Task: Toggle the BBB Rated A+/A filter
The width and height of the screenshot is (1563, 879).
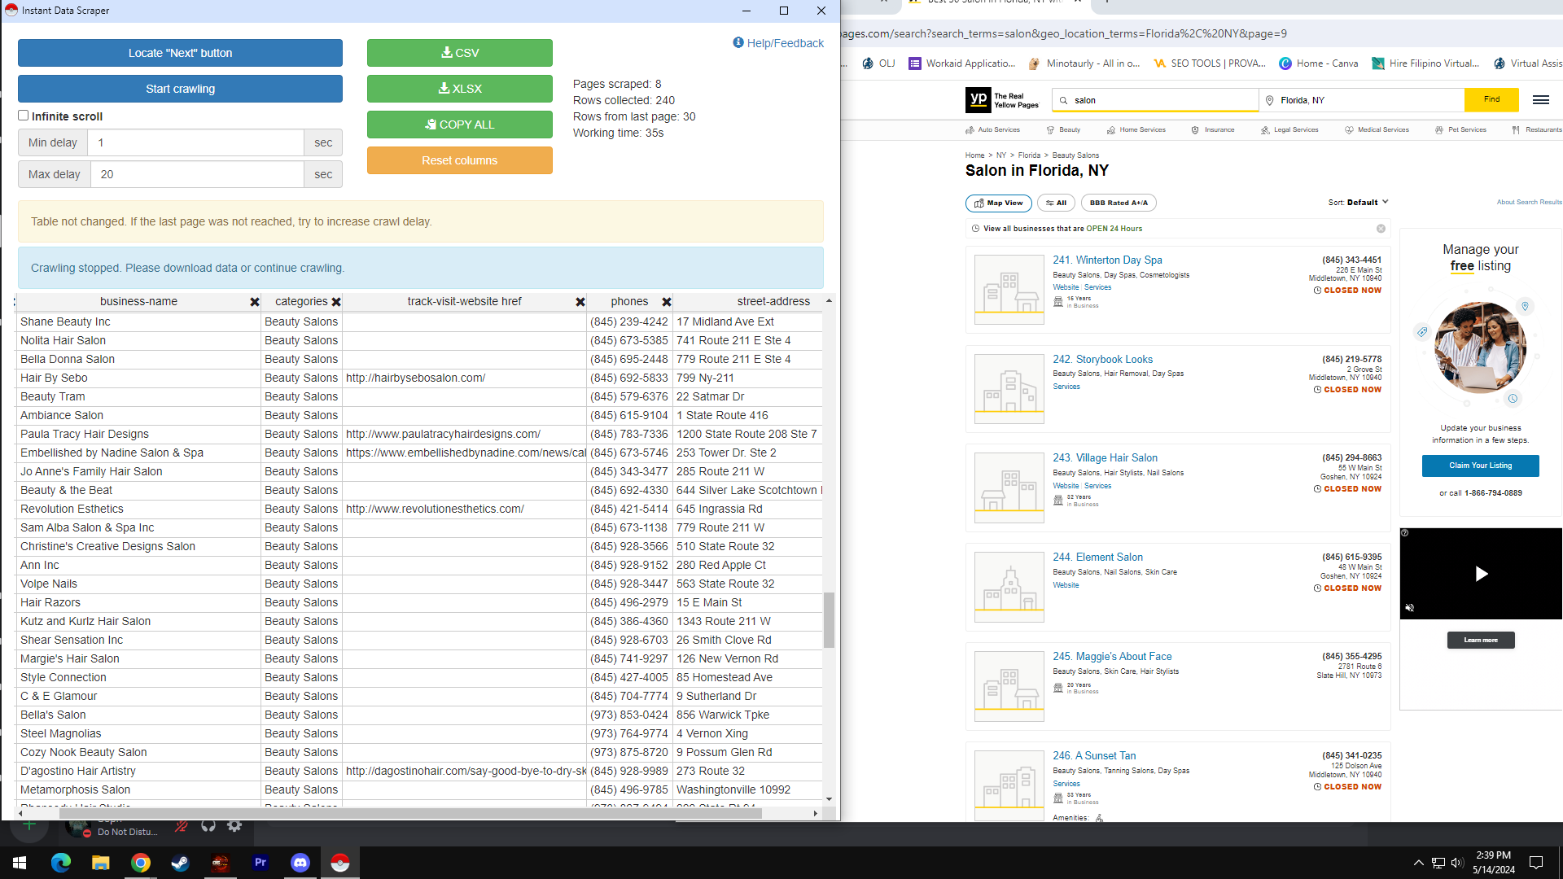Action: tap(1119, 203)
